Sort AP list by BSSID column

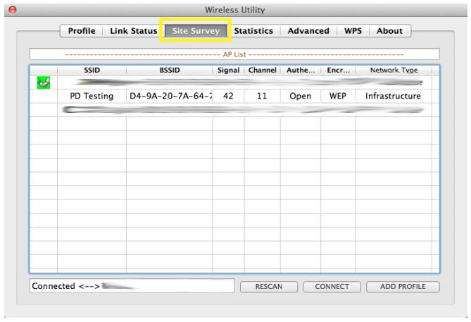point(169,70)
